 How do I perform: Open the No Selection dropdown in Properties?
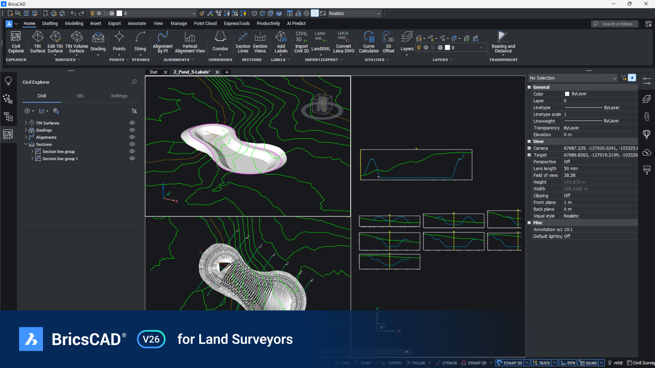pyautogui.click(x=573, y=78)
